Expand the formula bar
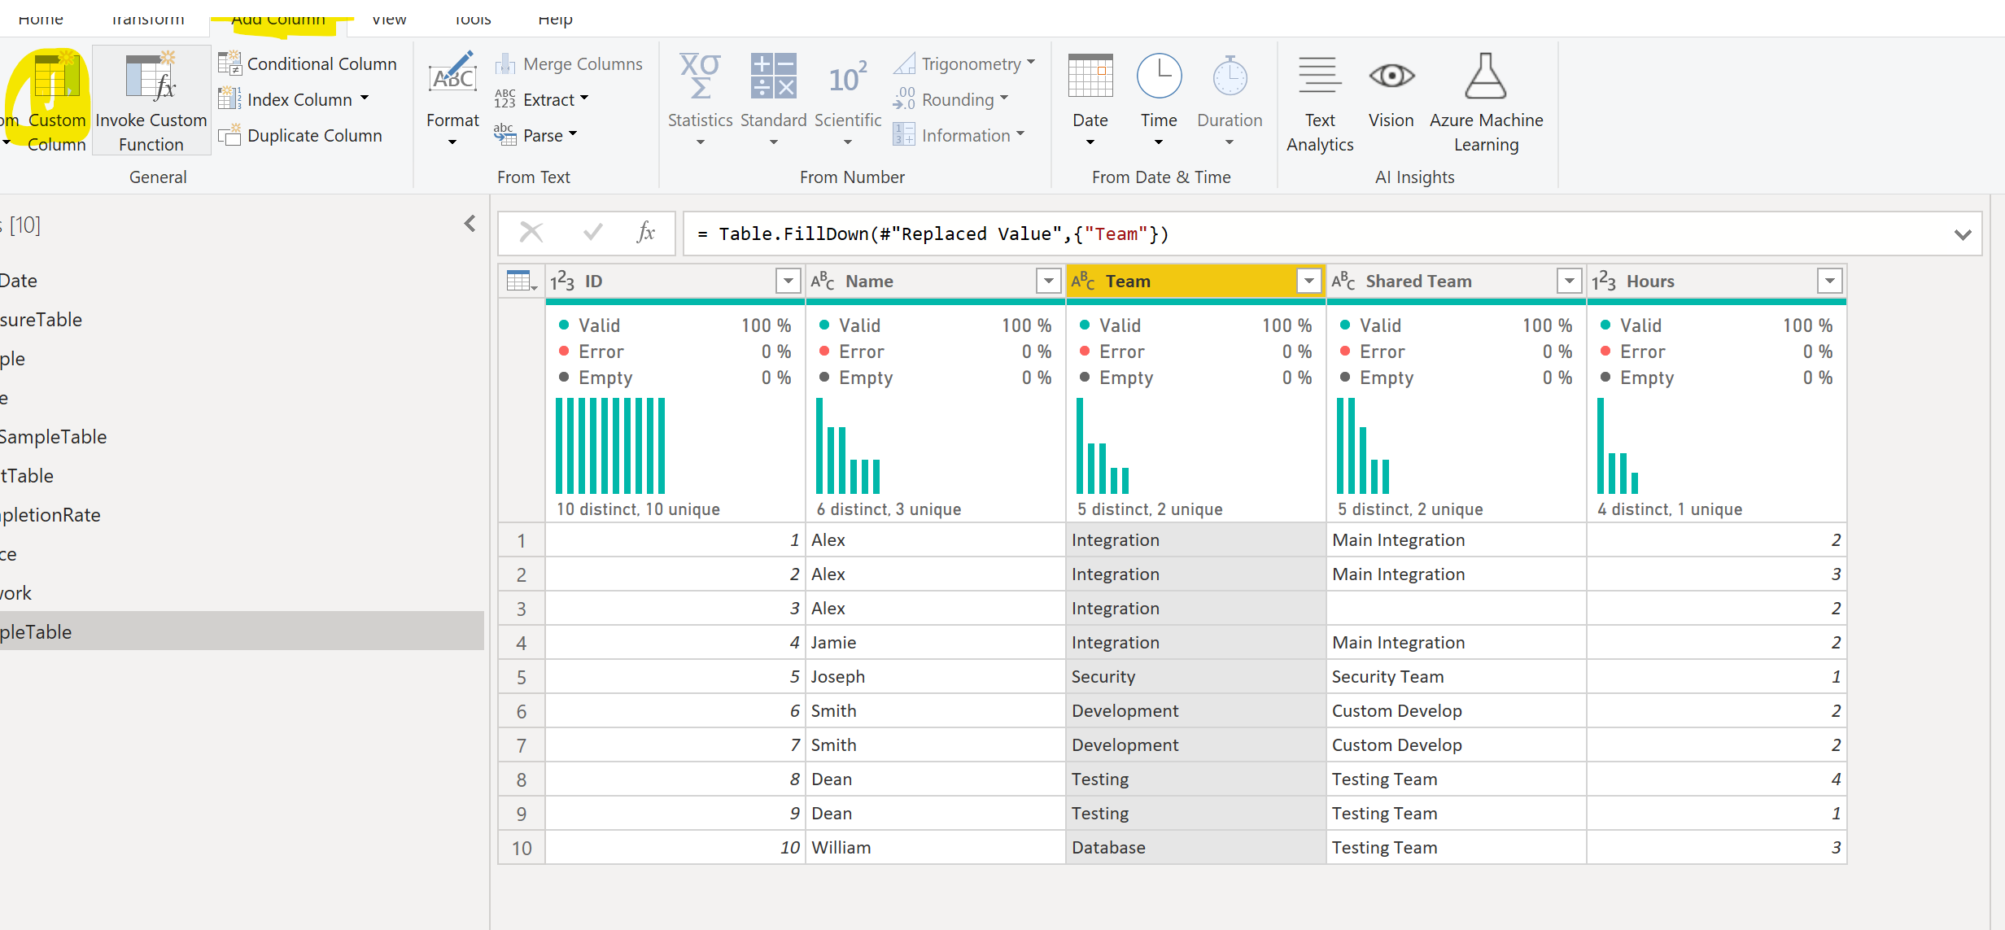 [1963, 234]
